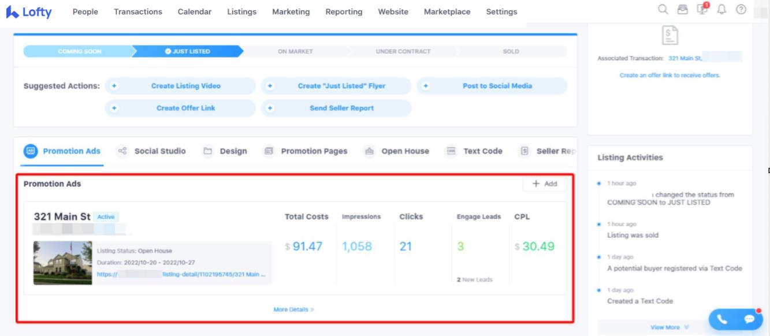
Task: Open the search magnifier icon
Action: (663, 10)
